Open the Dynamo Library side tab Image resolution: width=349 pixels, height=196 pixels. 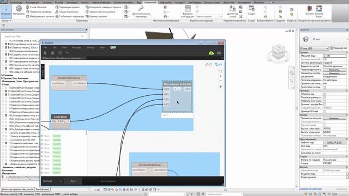(43, 71)
